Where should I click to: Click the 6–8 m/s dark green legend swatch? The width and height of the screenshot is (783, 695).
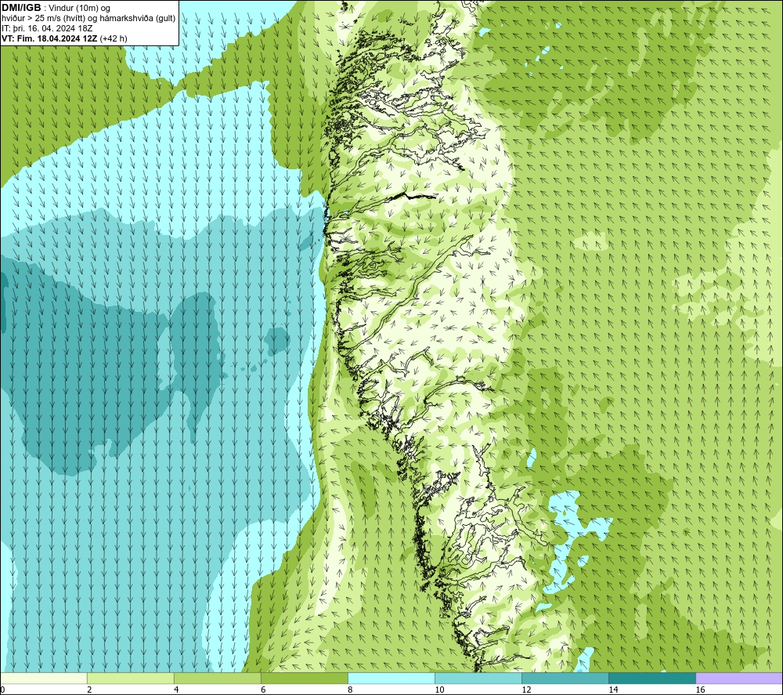305,679
